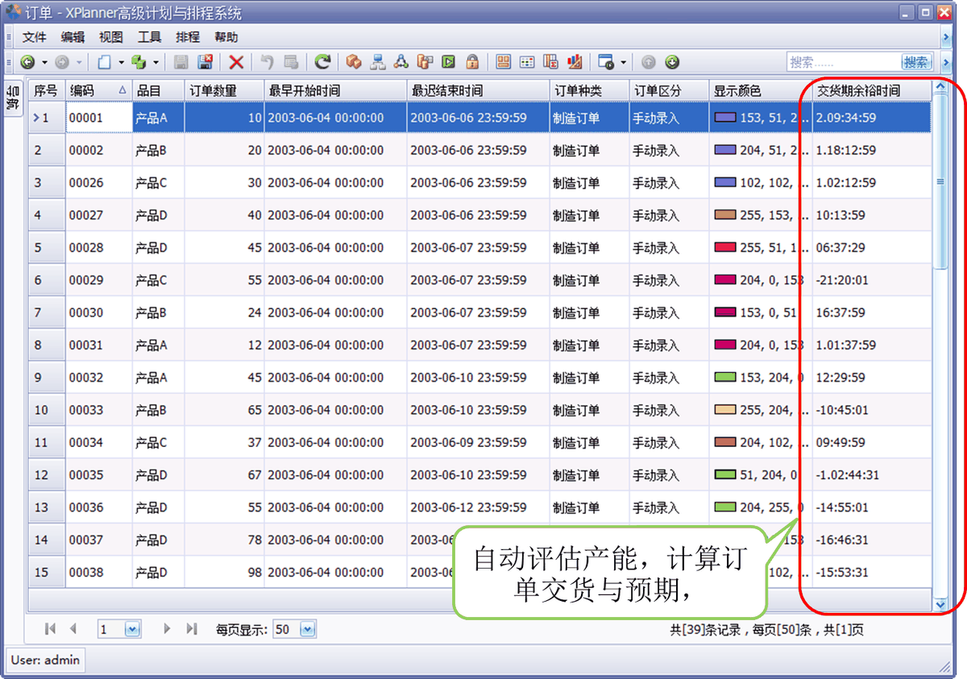
Task: Click the new document icon in toolbar
Action: (x=104, y=62)
